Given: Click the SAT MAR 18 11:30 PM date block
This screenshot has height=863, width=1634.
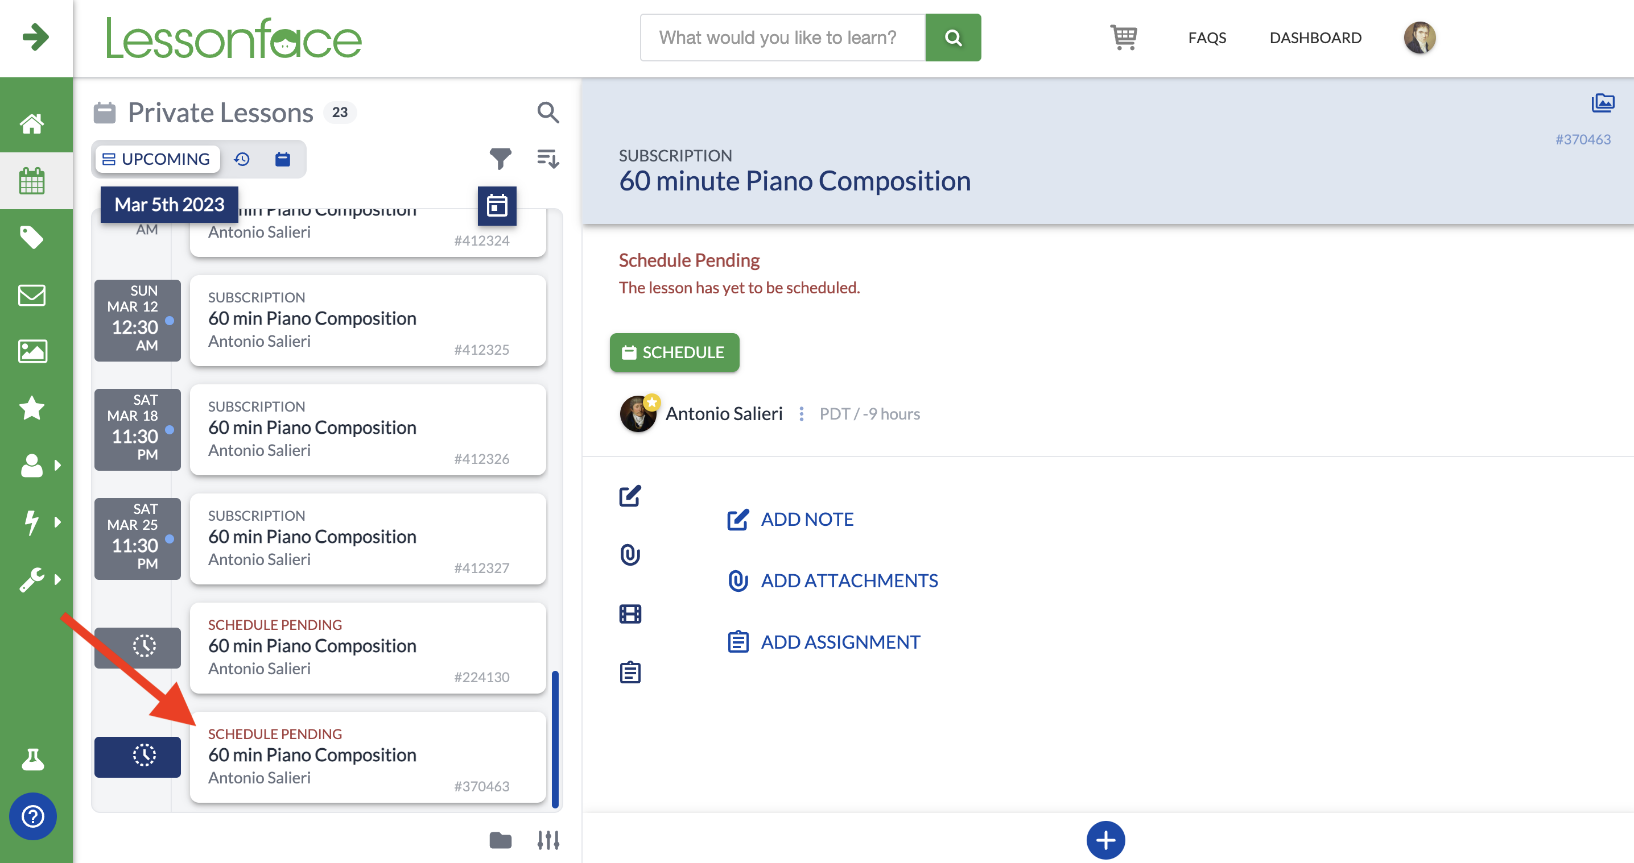Looking at the screenshot, I should click(x=138, y=430).
